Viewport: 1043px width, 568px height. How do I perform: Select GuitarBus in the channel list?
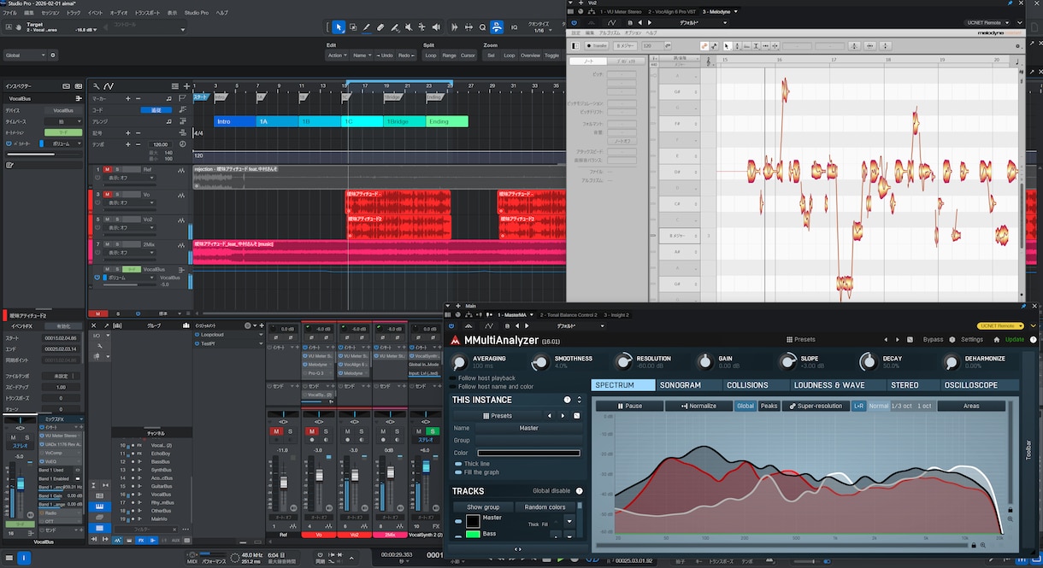click(x=162, y=486)
